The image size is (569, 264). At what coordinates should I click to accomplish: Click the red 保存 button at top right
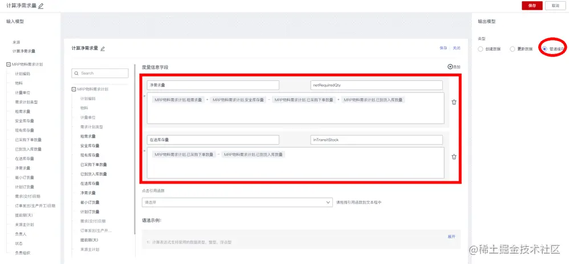point(532,6)
